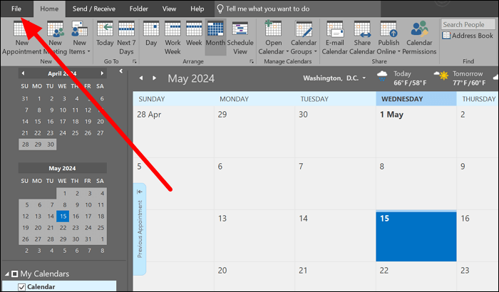Open the Address Book
Image resolution: width=499 pixels, height=292 pixels.
(467, 36)
